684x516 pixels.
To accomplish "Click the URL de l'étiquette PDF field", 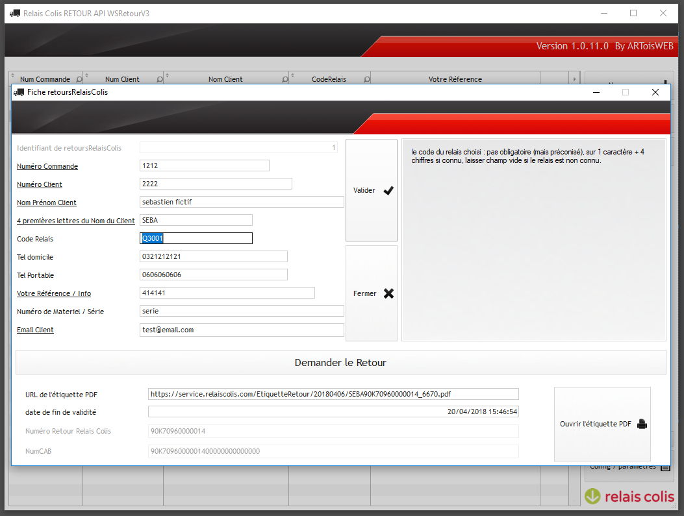I will point(333,394).
